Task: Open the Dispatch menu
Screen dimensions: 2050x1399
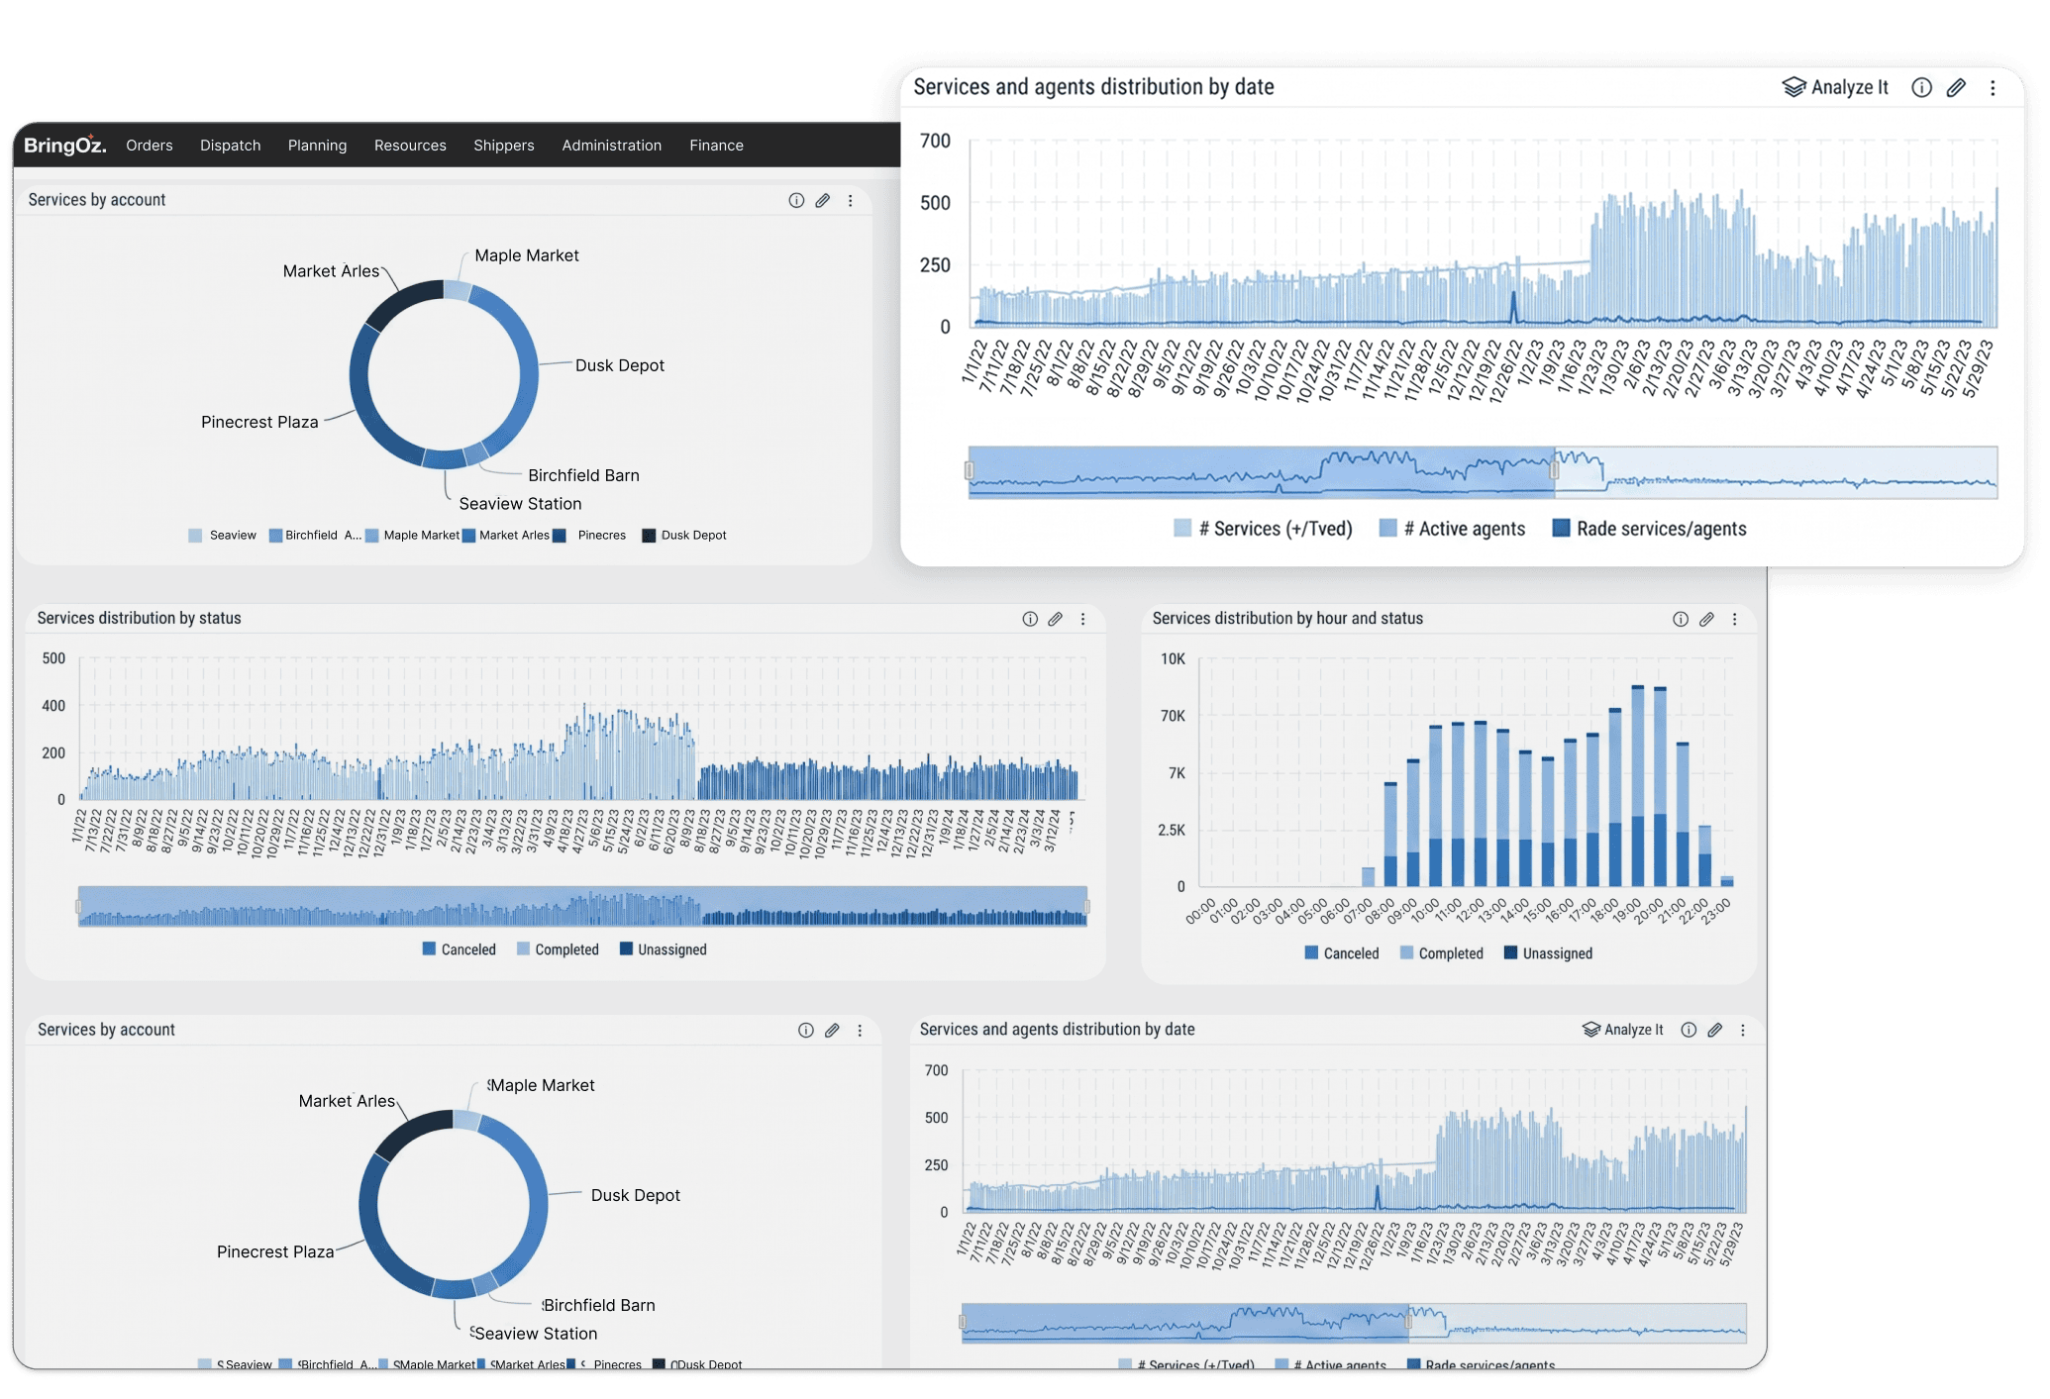Action: pyautogui.click(x=231, y=146)
